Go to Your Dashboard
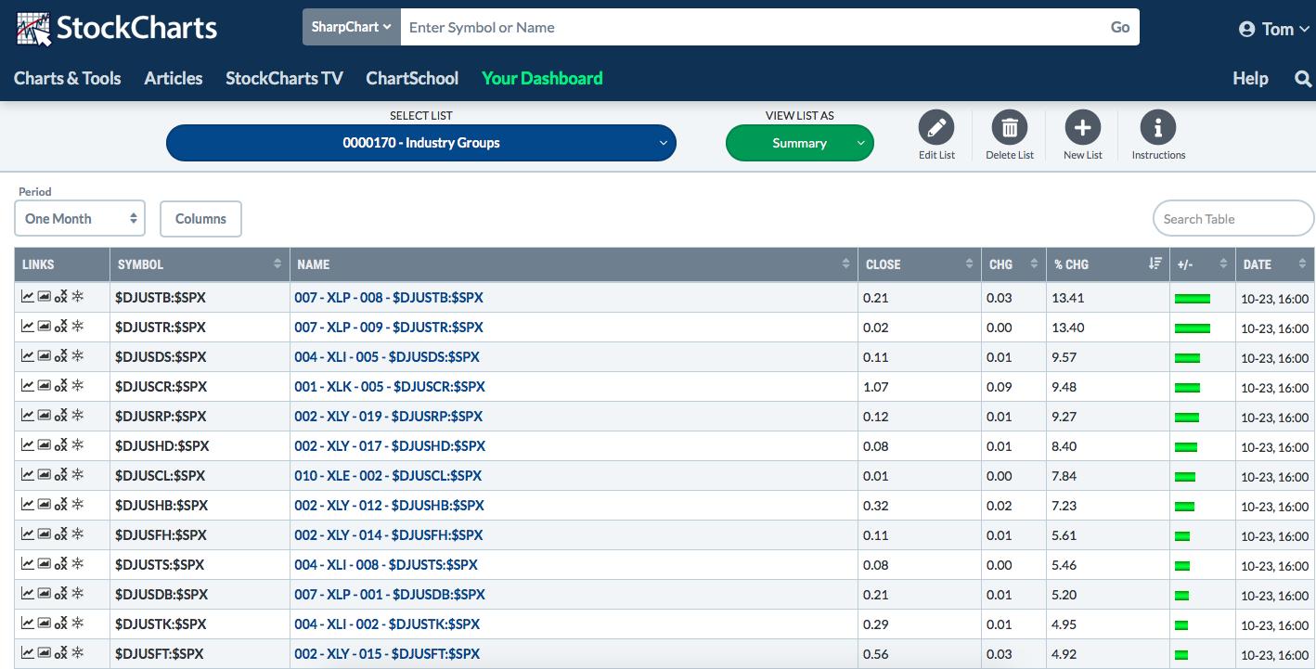The width and height of the screenshot is (1316, 669). pyautogui.click(x=542, y=79)
